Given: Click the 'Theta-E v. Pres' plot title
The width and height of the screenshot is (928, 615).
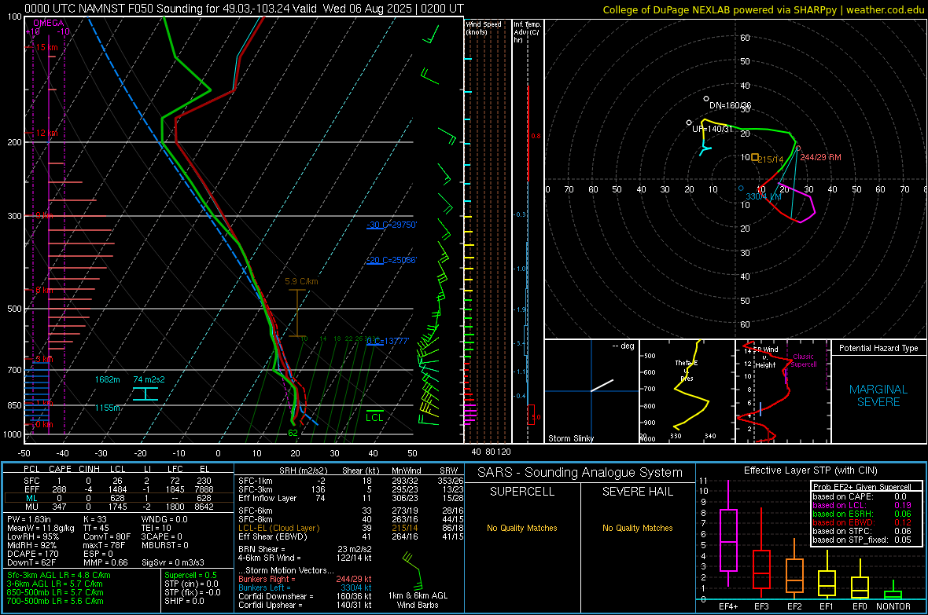Looking at the screenshot, I should pos(687,370).
